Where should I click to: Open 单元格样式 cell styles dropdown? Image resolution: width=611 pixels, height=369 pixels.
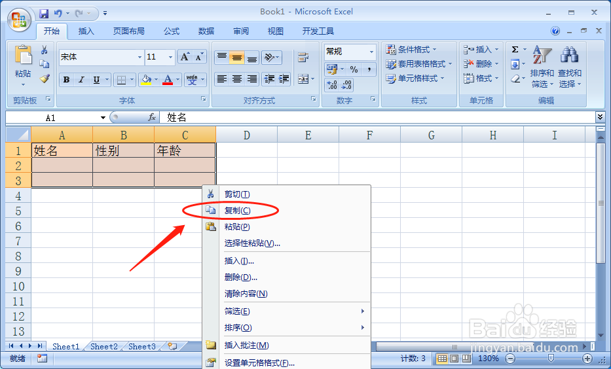pyautogui.click(x=415, y=79)
